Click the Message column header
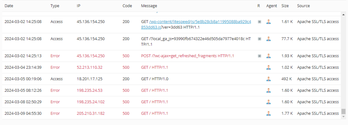348x125 pixels. [x=149, y=6]
